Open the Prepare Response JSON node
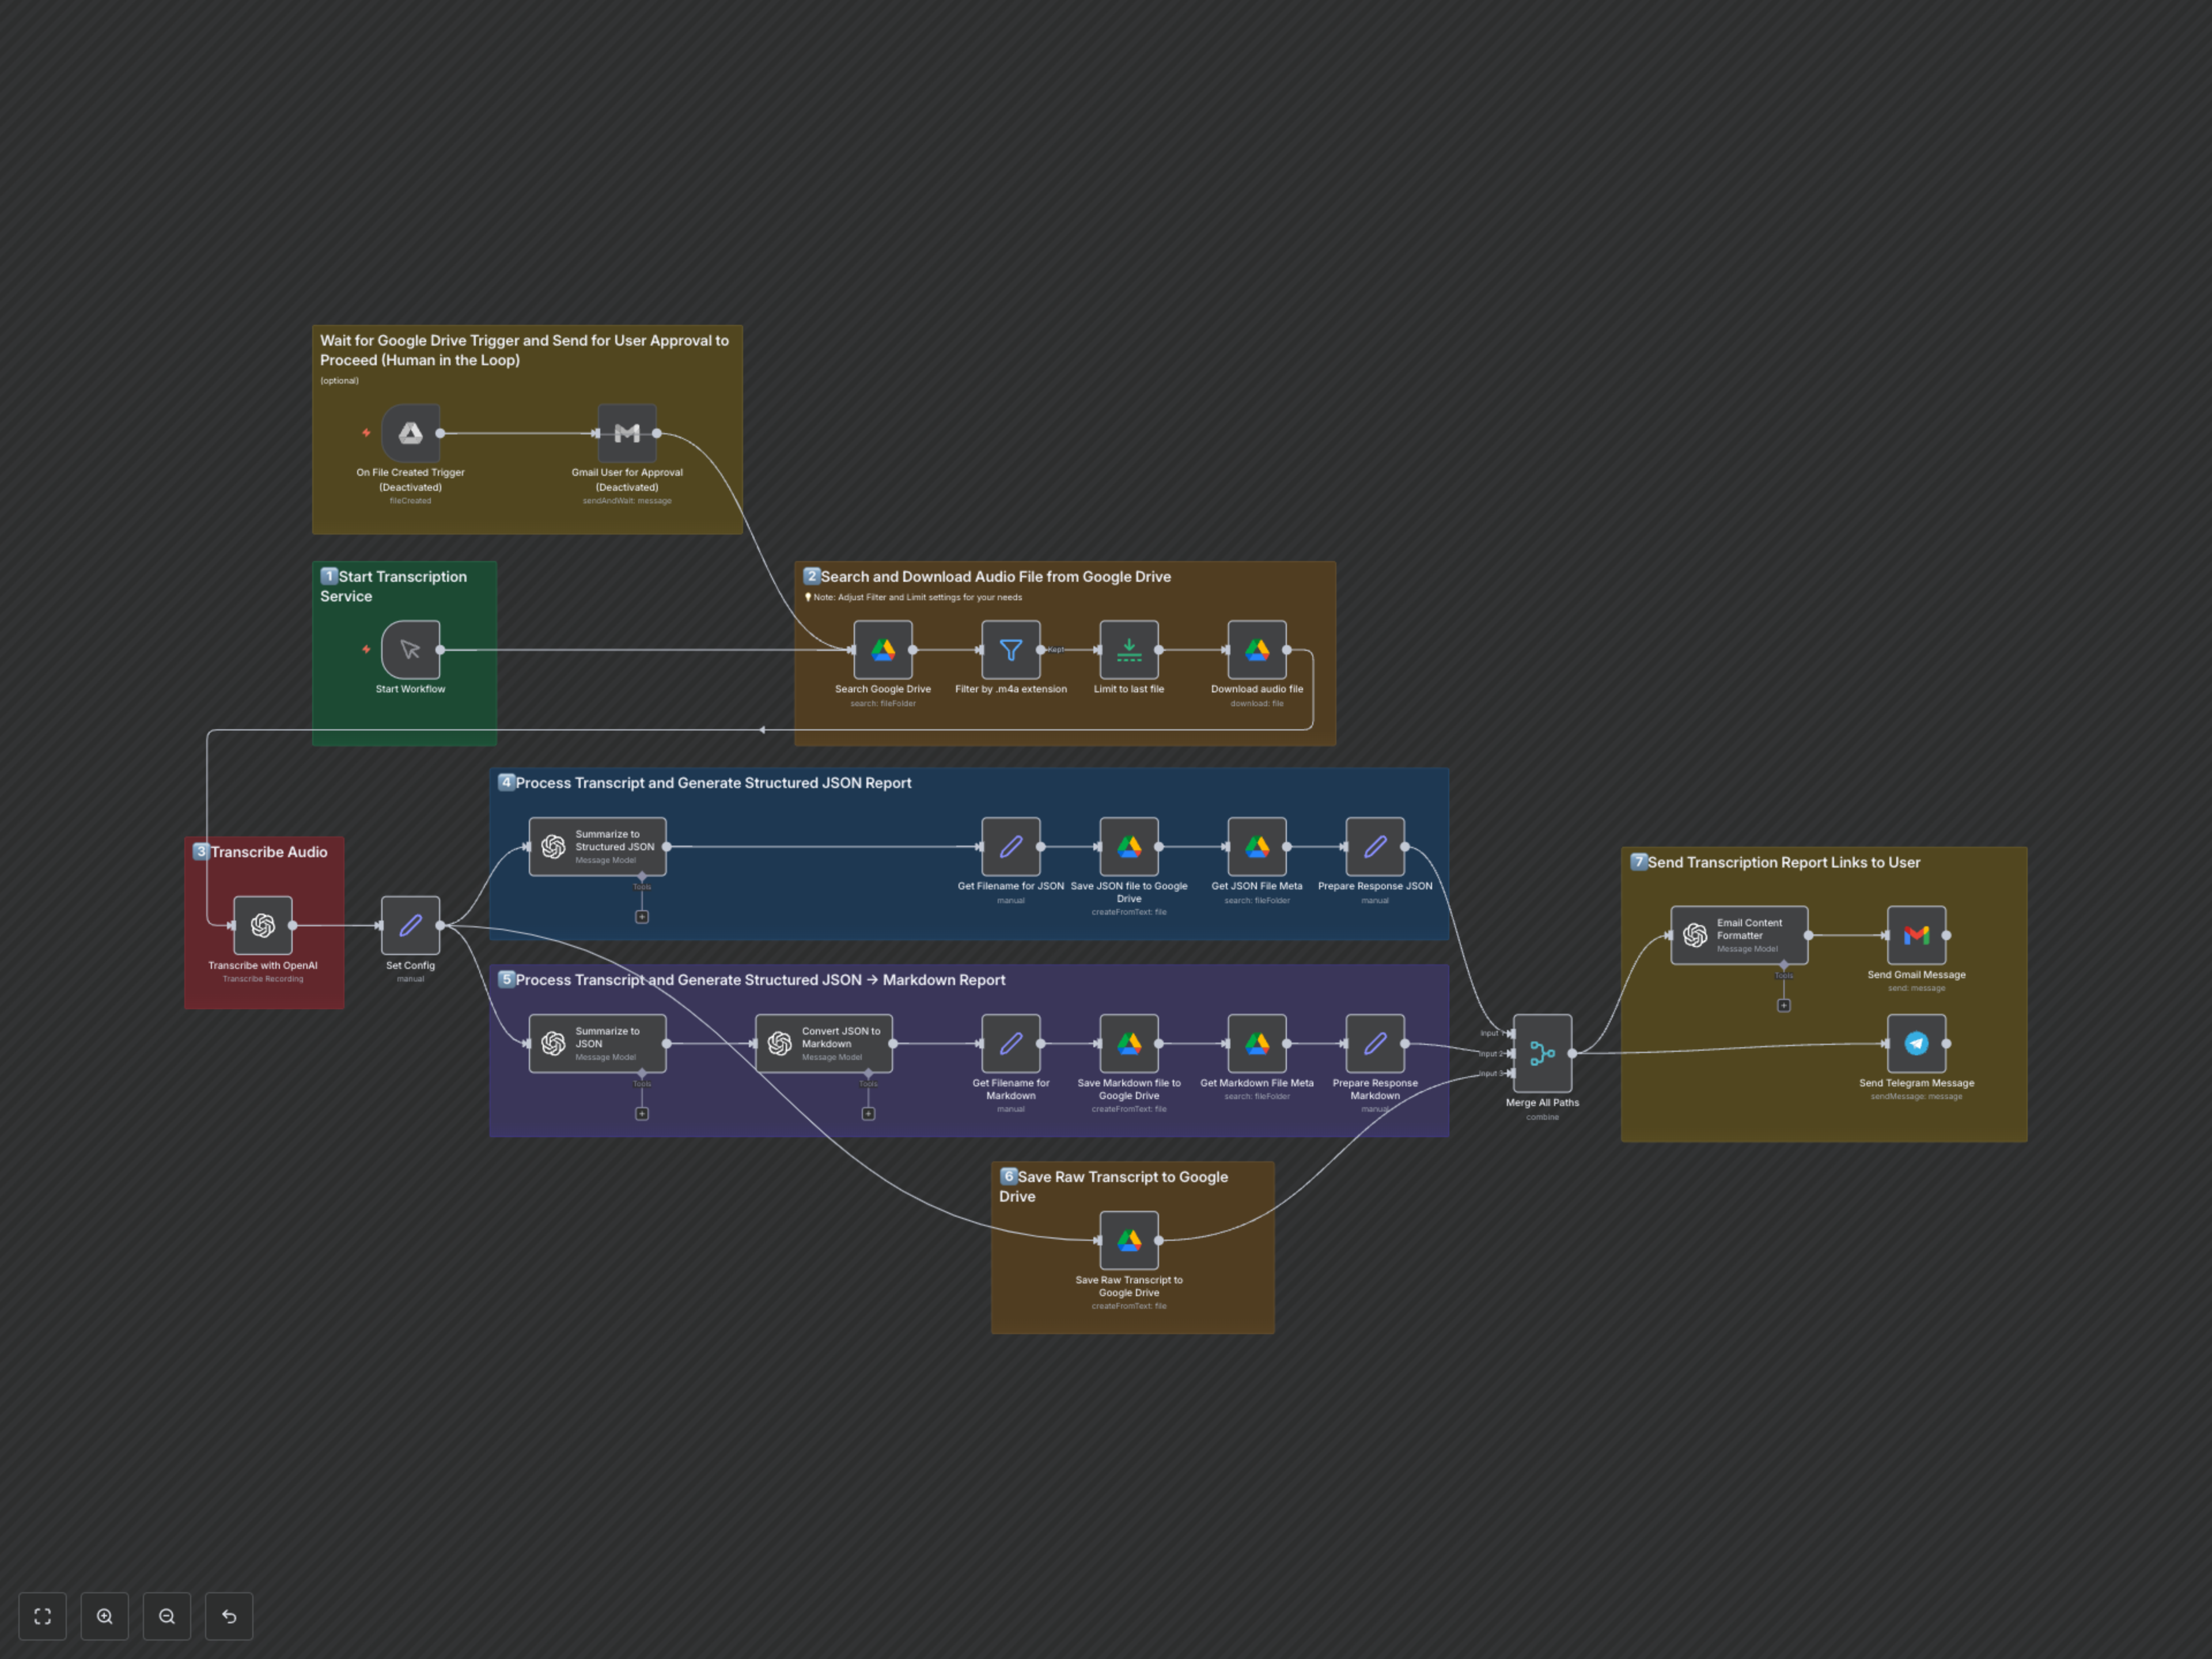The width and height of the screenshot is (2212, 1659). point(1375,846)
